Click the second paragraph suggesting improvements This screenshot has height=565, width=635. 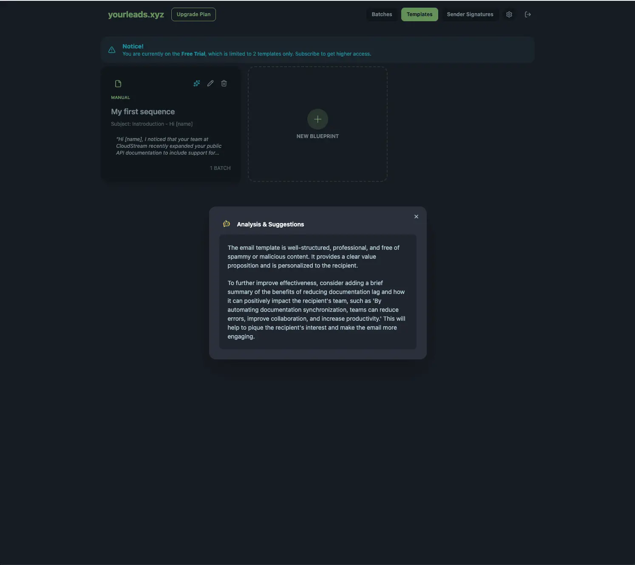coord(316,310)
